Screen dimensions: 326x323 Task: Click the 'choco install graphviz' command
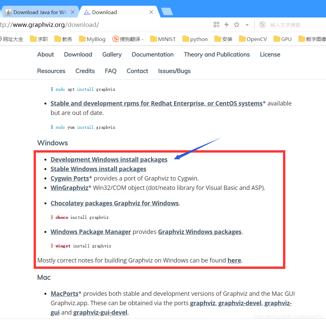coord(79,217)
